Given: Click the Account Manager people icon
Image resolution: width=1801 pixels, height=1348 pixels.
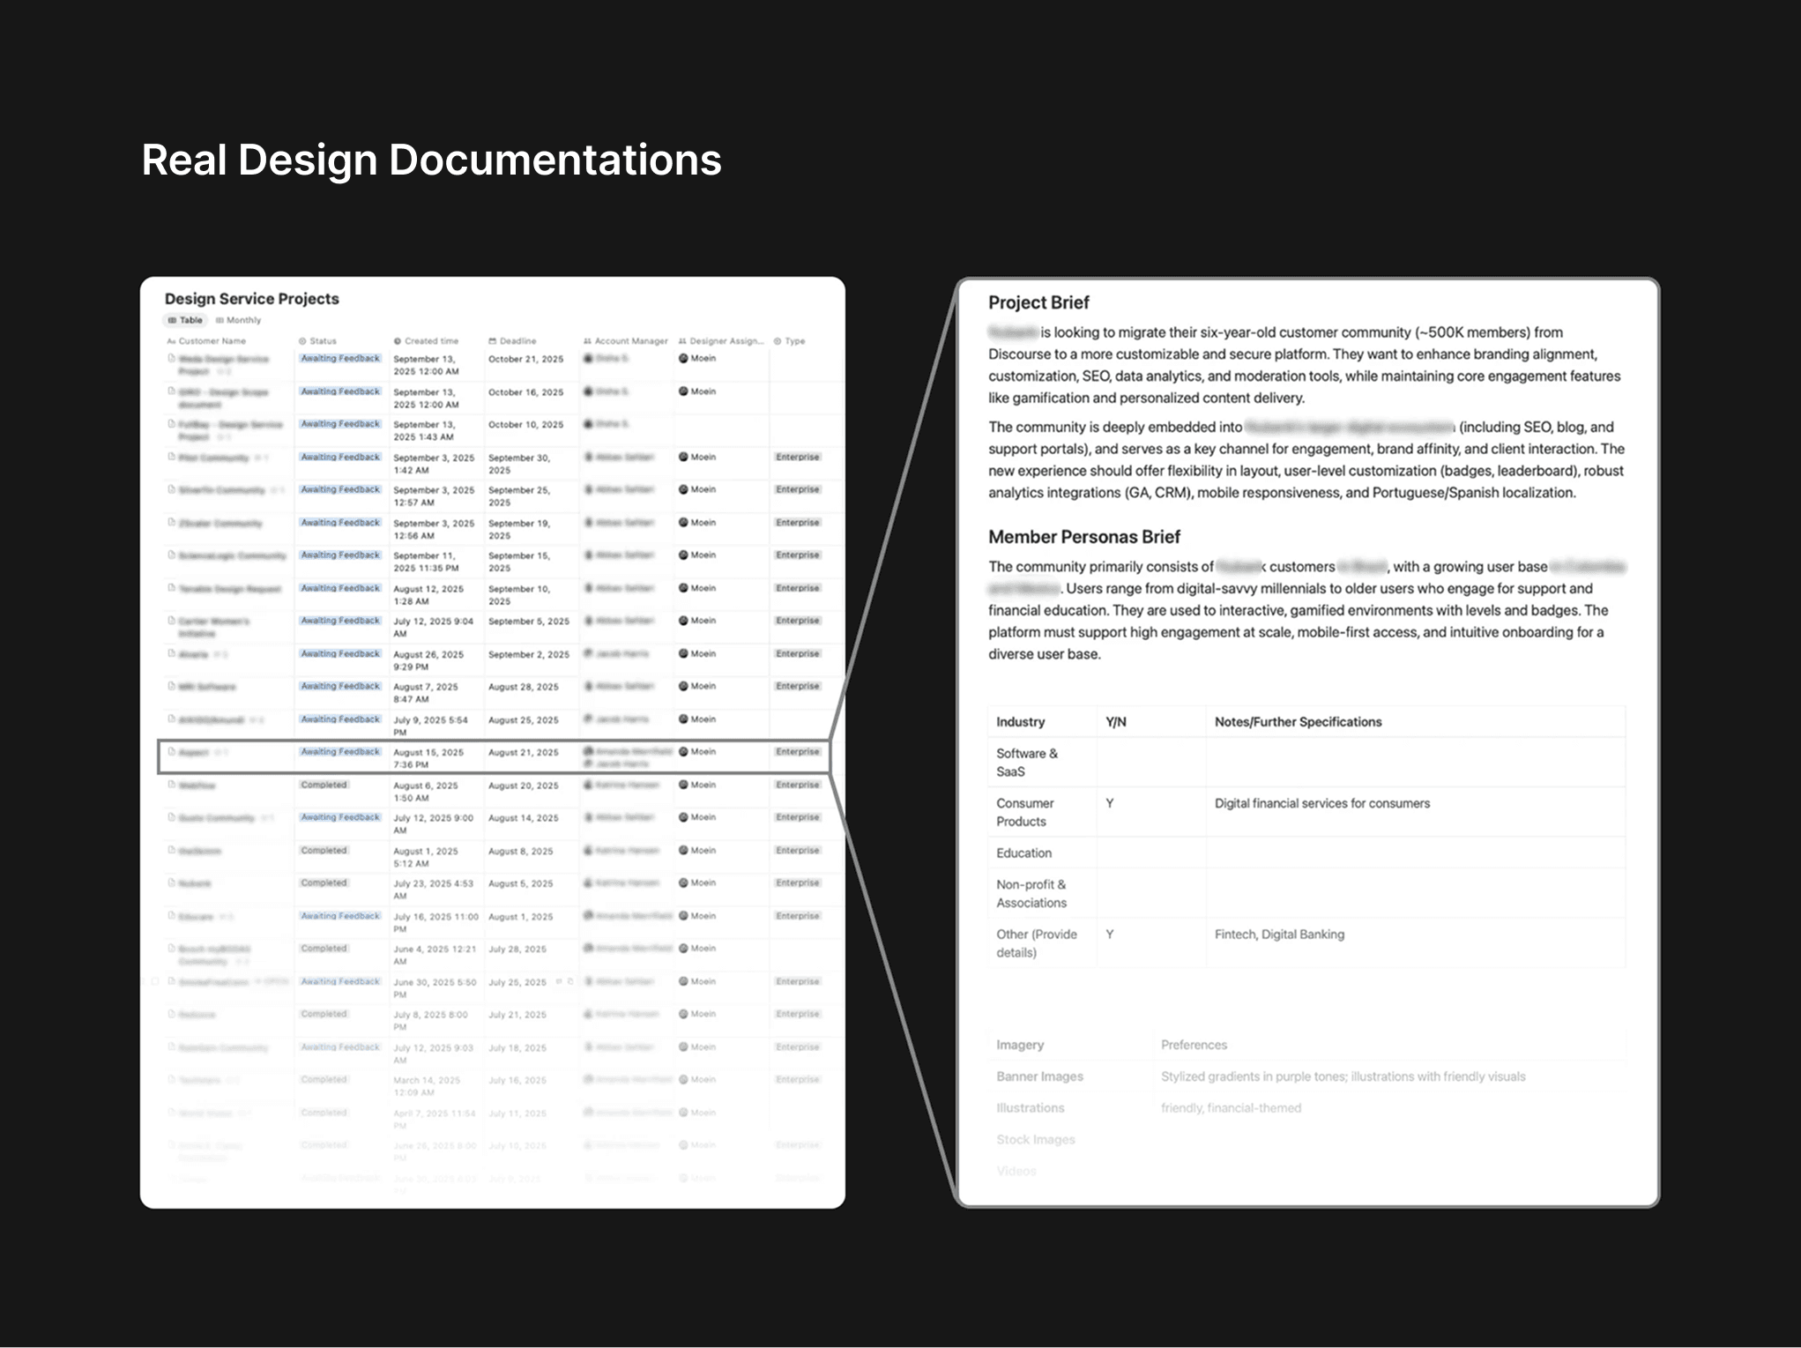Looking at the screenshot, I should click(587, 341).
